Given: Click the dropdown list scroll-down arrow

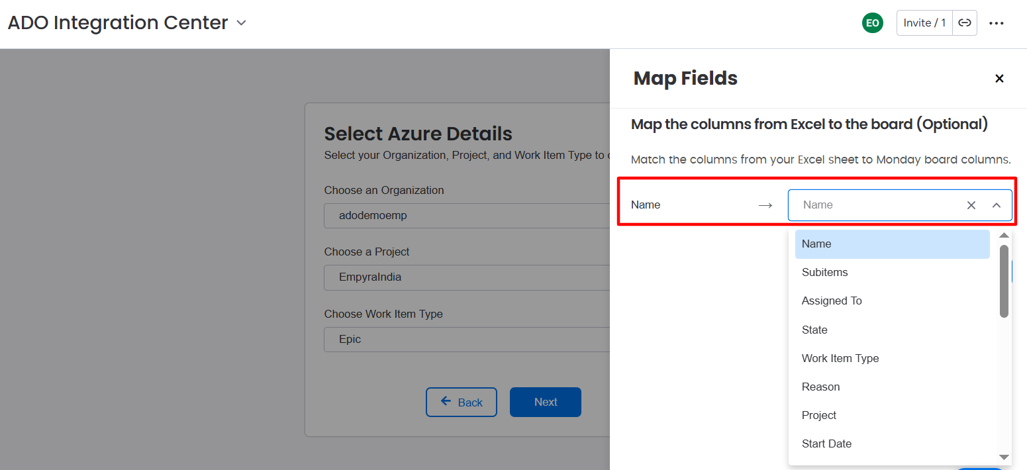Looking at the screenshot, I should click(x=1004, y=457).
